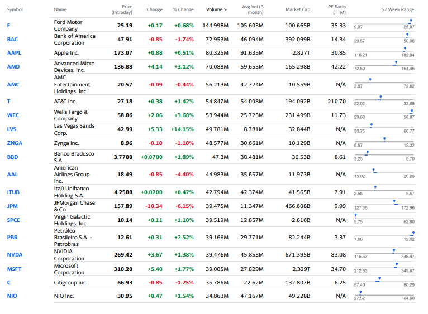Image resolution: width=428 pixels, height=314 pixels.
Task: Open the T ticker symbol link
Action: [x=8, y=101]
